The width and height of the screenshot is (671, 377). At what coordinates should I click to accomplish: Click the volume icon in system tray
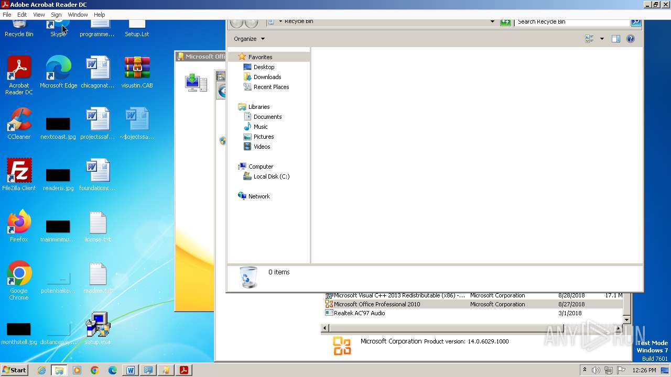point(596,370)
